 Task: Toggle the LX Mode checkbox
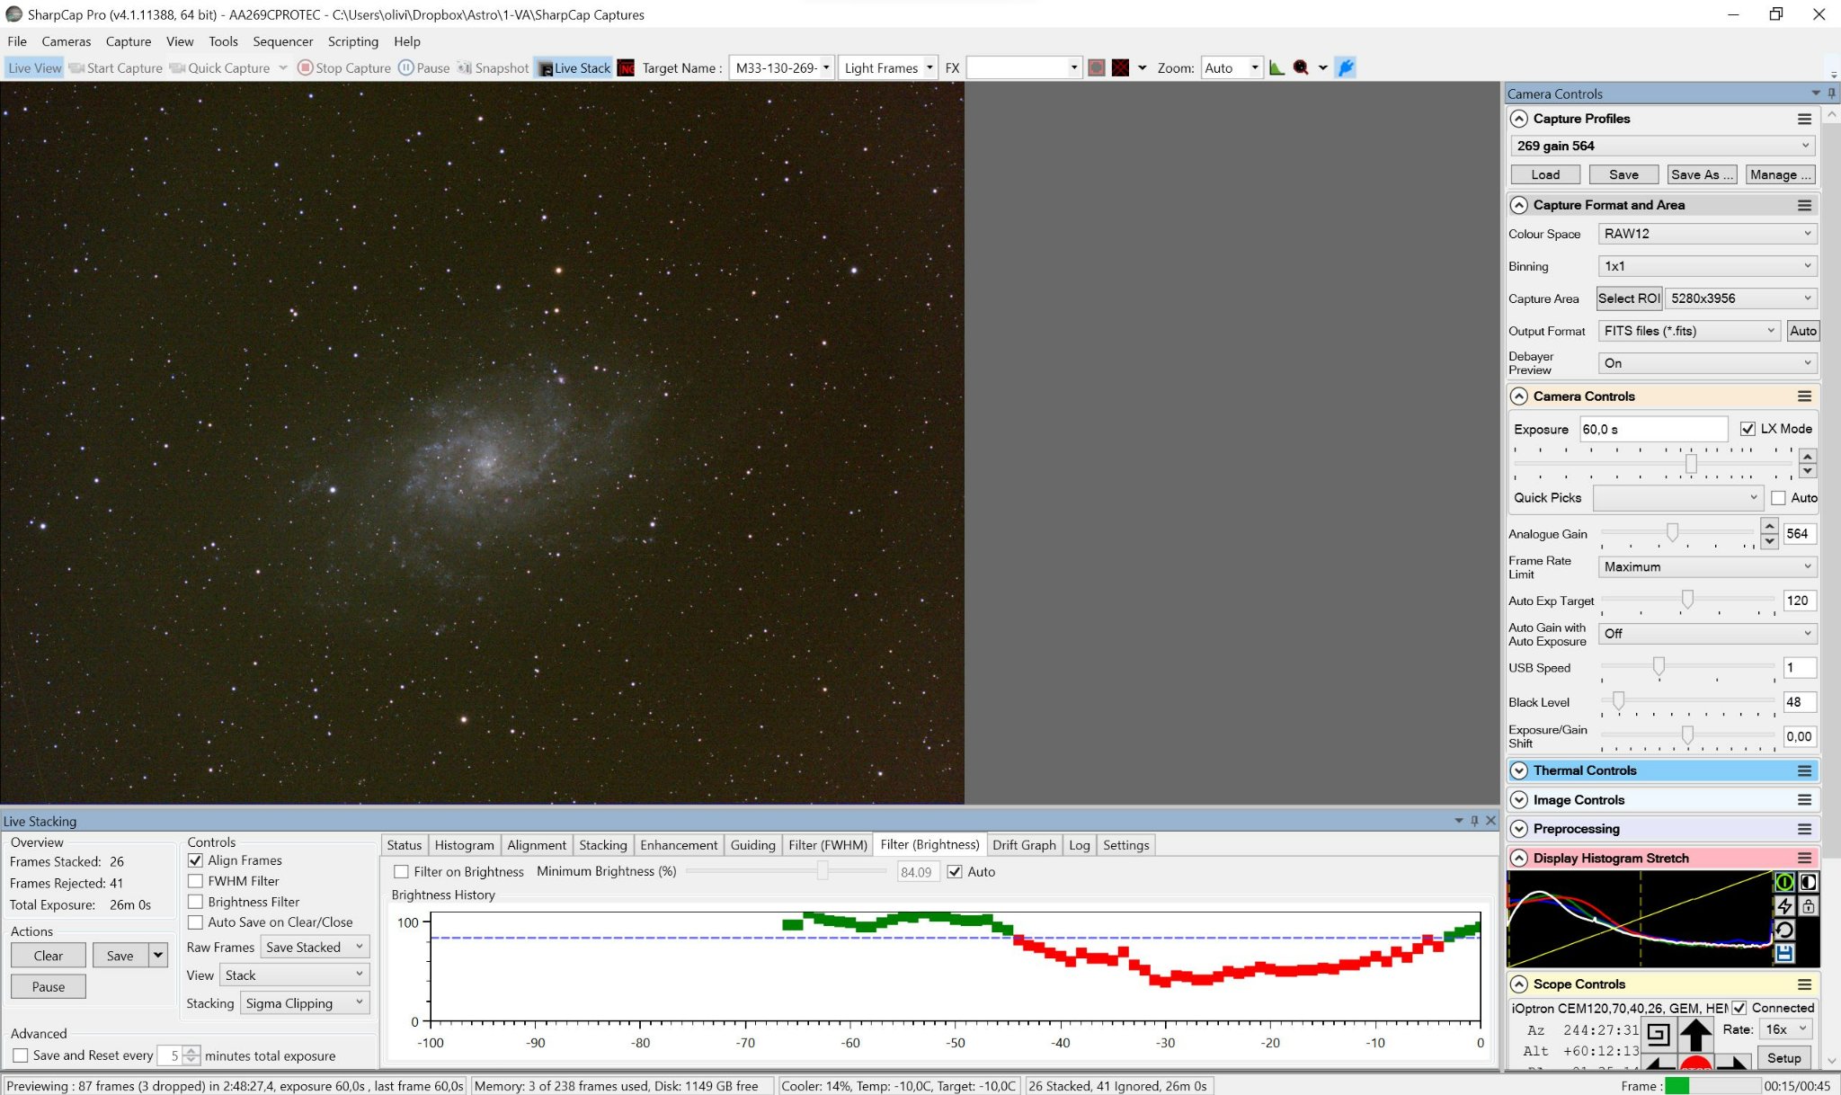1748,429
